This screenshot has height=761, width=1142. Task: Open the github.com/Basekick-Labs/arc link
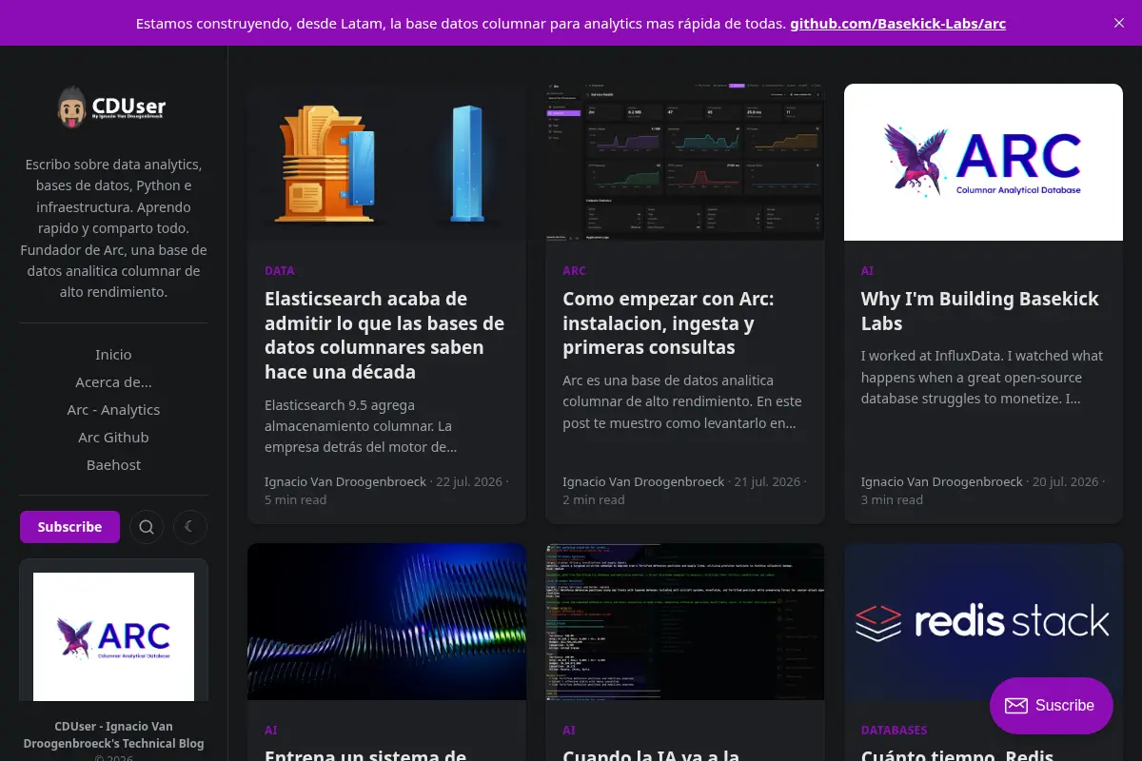tap(897, 24)
